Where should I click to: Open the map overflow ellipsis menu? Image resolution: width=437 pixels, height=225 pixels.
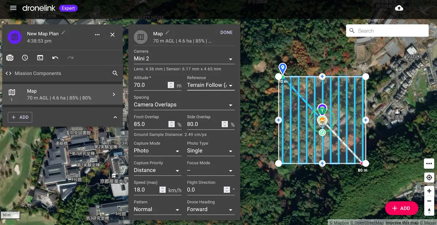[x=429, y=164]
